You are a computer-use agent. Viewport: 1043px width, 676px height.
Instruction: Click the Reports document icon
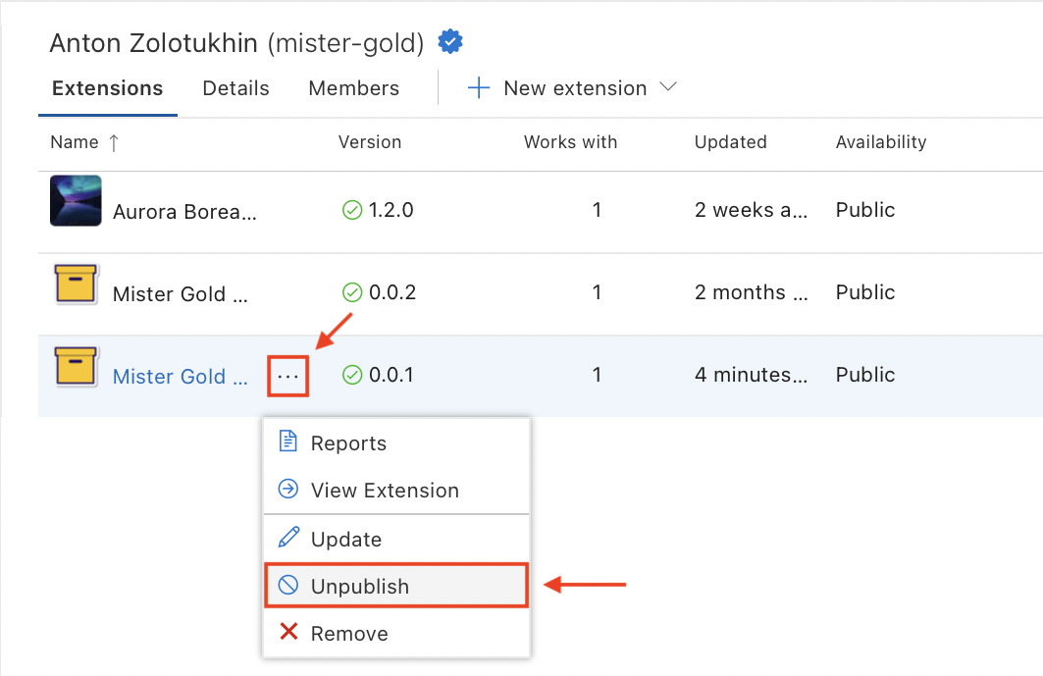tap(288, 442)
